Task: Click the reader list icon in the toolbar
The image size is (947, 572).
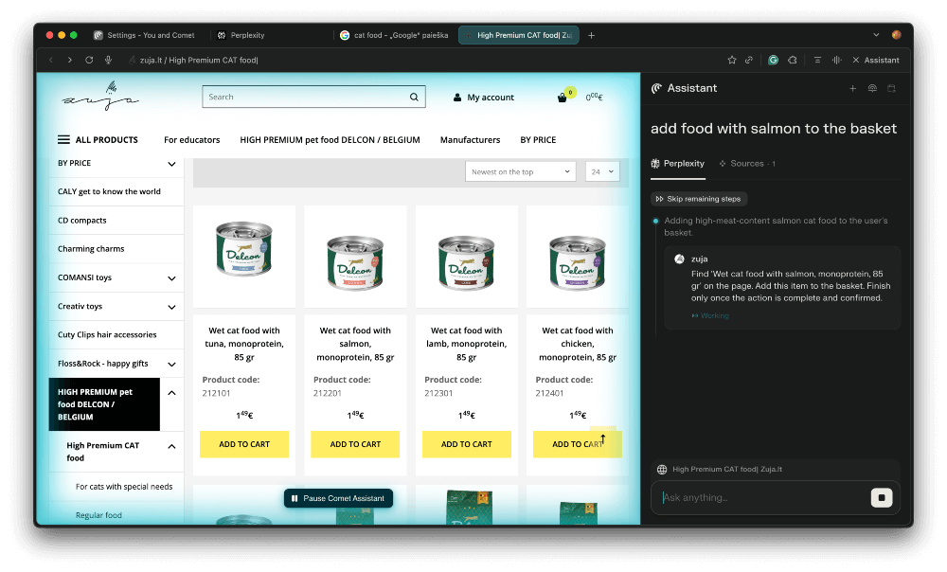Action: pyautogui.click(x=817, y=60)
